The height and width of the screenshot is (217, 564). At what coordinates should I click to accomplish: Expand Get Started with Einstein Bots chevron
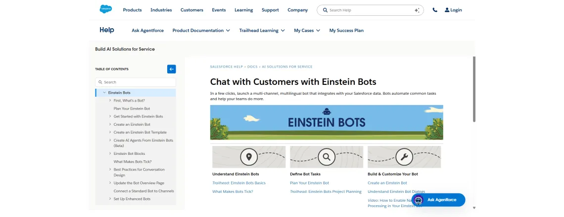(x=110, y=116)
